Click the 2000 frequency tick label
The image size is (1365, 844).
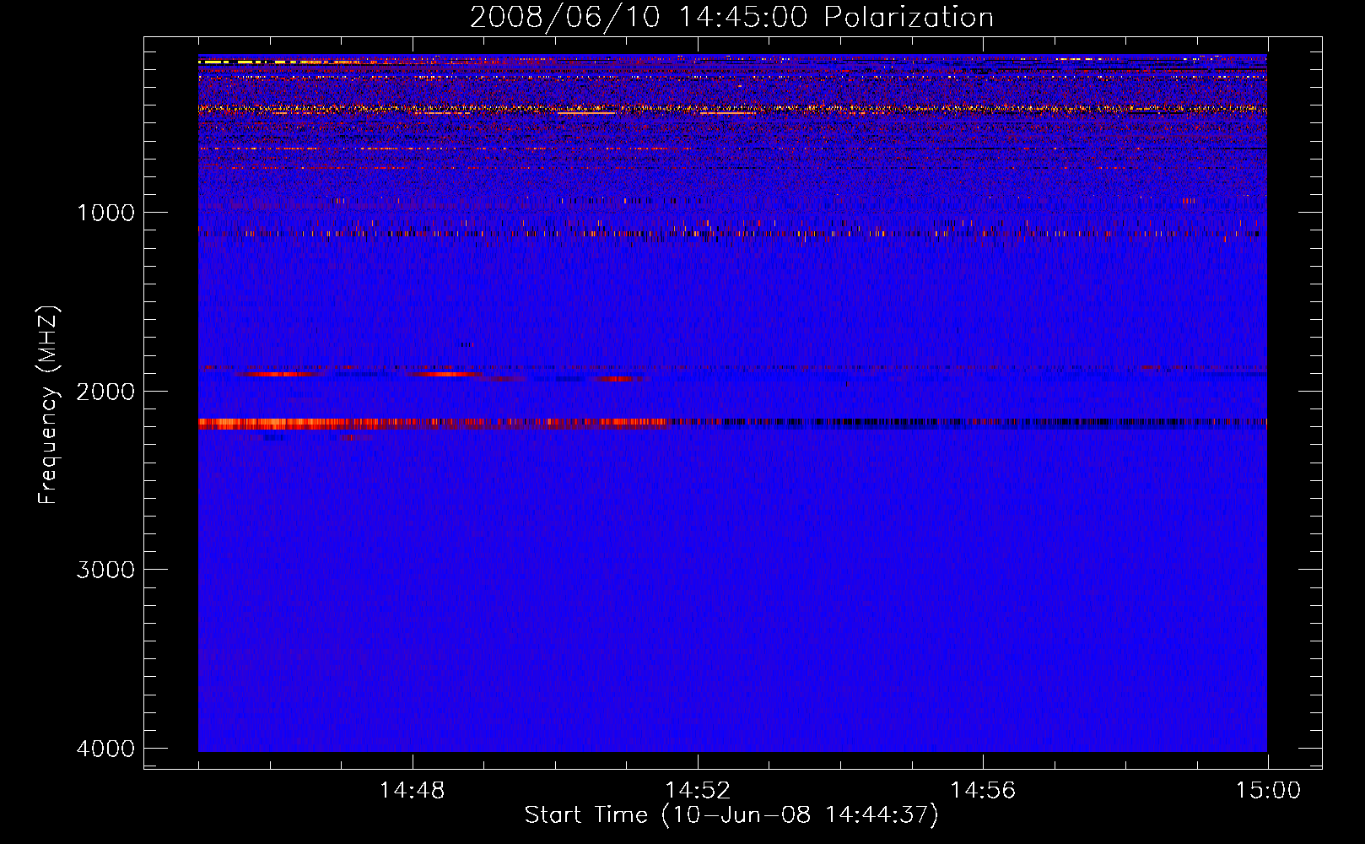(105, 391)
